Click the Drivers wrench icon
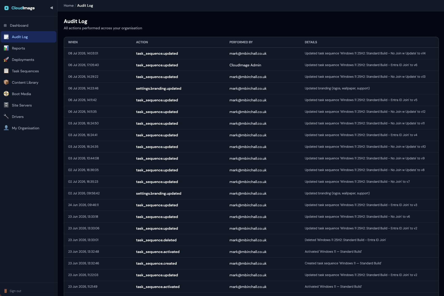 tap(6, 117)
